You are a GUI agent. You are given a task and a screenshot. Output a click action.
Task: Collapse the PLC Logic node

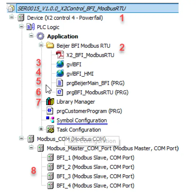pyautogui.click(x=21, y=26)
